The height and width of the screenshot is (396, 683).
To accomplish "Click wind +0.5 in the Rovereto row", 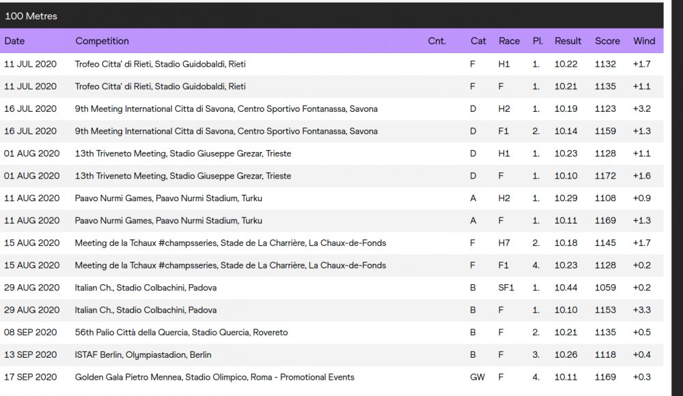I will [x=642, y=333].
